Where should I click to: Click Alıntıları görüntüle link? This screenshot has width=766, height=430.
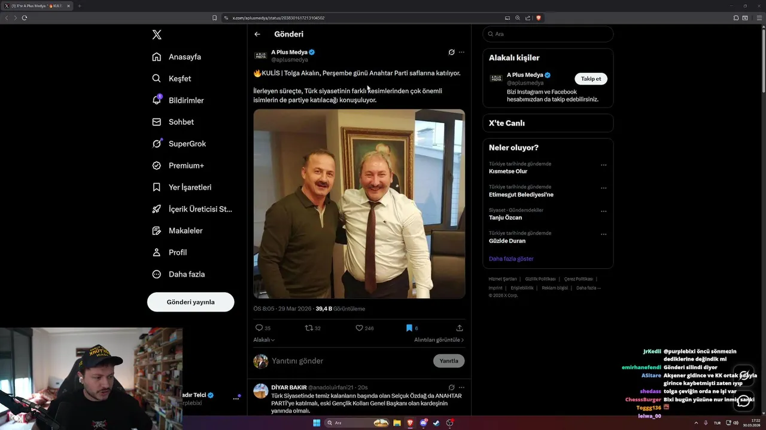[x=439, y=340]
